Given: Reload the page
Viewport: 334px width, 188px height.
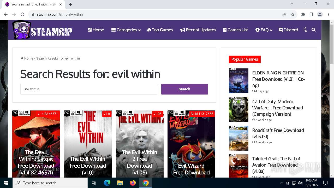Looking at the screenshot, I should click(22, 14).
